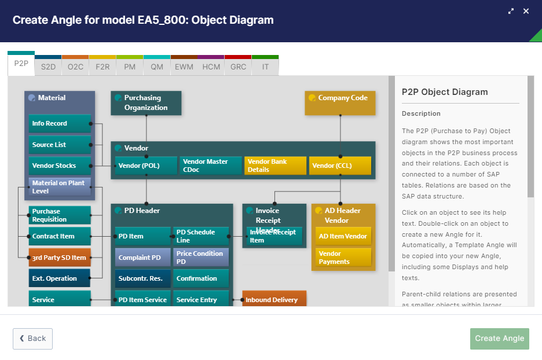The height and width of the screenshot is (360, 542).
Task: Click the Purchasing Organization circle icon
Action: (x=118, y=98)
